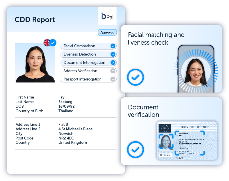Click the Post Code value NR2 4EC
The image size is (229, 181).
[66, 138]
